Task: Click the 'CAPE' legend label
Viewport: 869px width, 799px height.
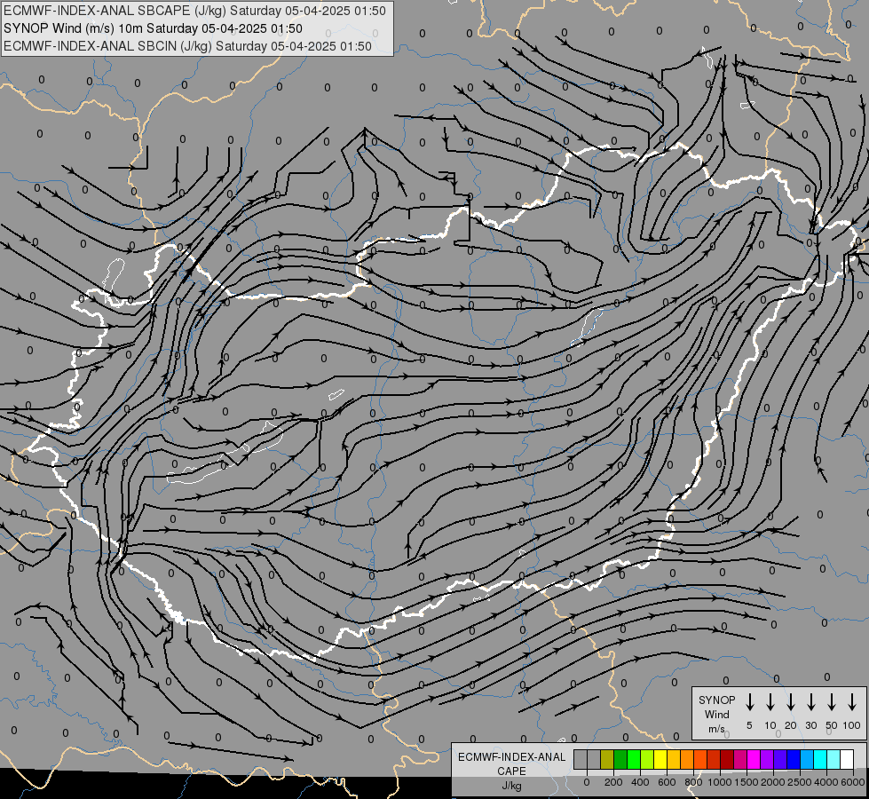Action: 511,771
